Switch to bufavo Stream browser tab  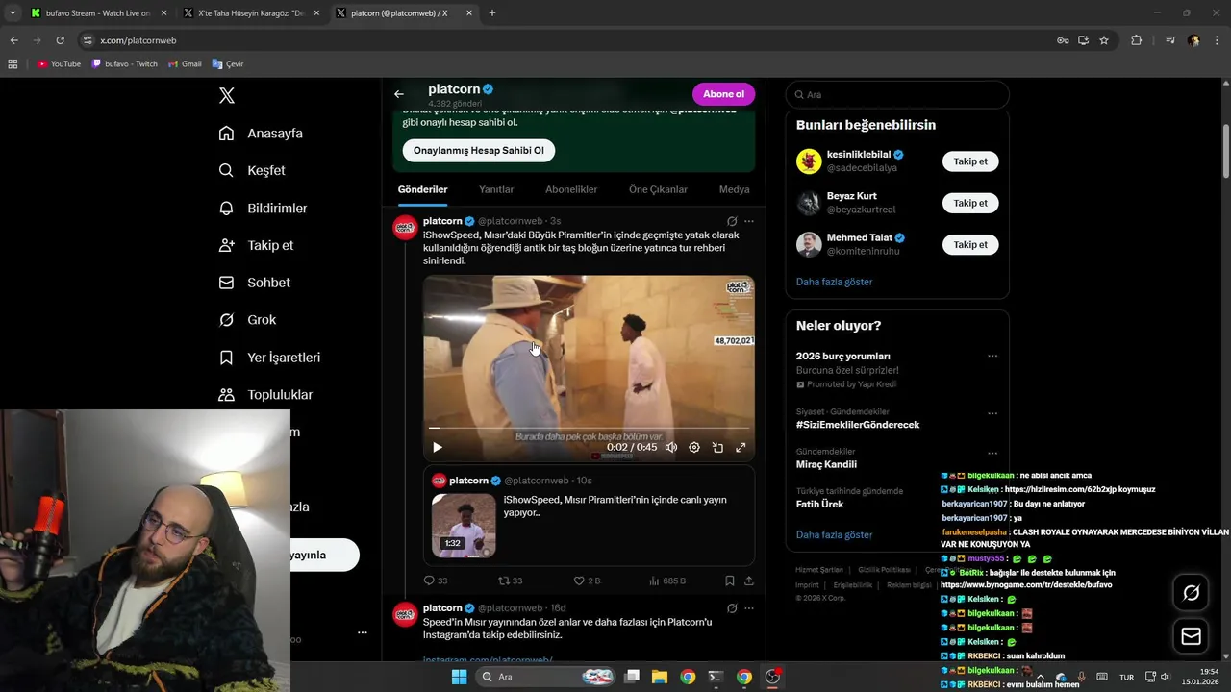tap(98, 13)
